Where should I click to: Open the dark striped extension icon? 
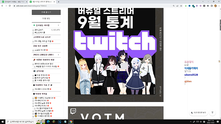(x=204, y=6)
